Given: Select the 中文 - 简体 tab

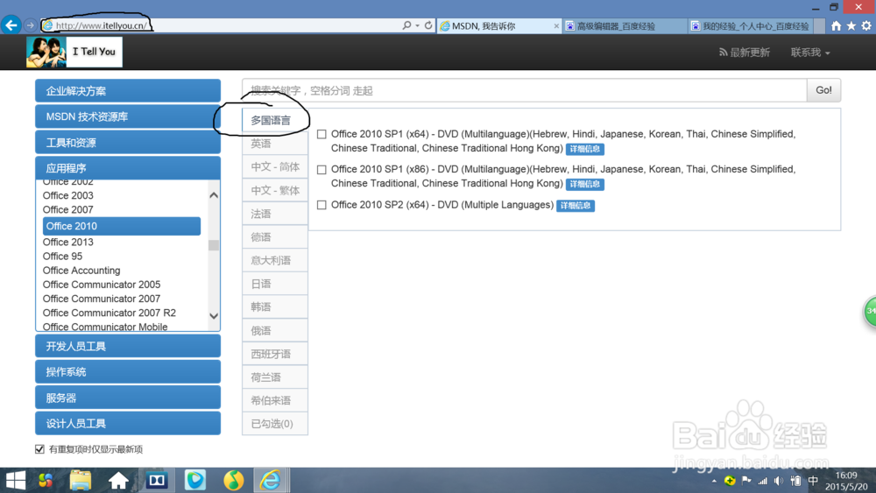Looking at the screenshot, I should point(275,167).
